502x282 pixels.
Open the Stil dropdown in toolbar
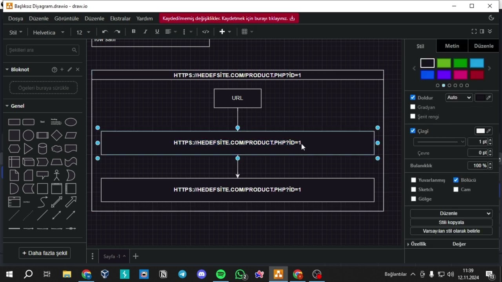click(16, 33)
